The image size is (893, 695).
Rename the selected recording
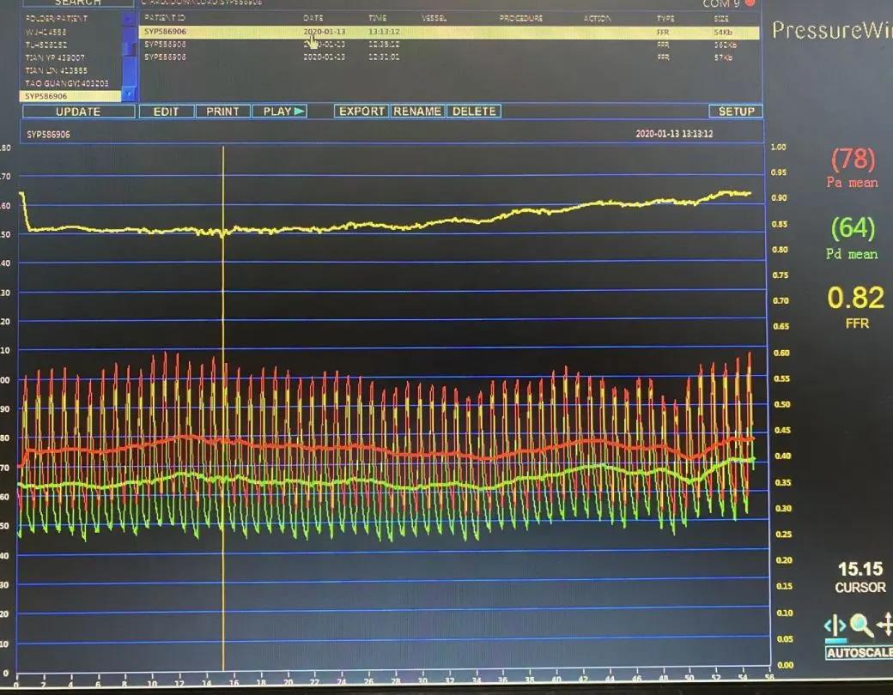[x=417, y=112]
